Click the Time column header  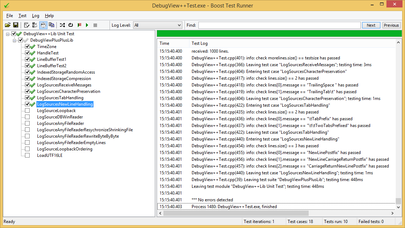pyautogui.click(x=173, y=43)
